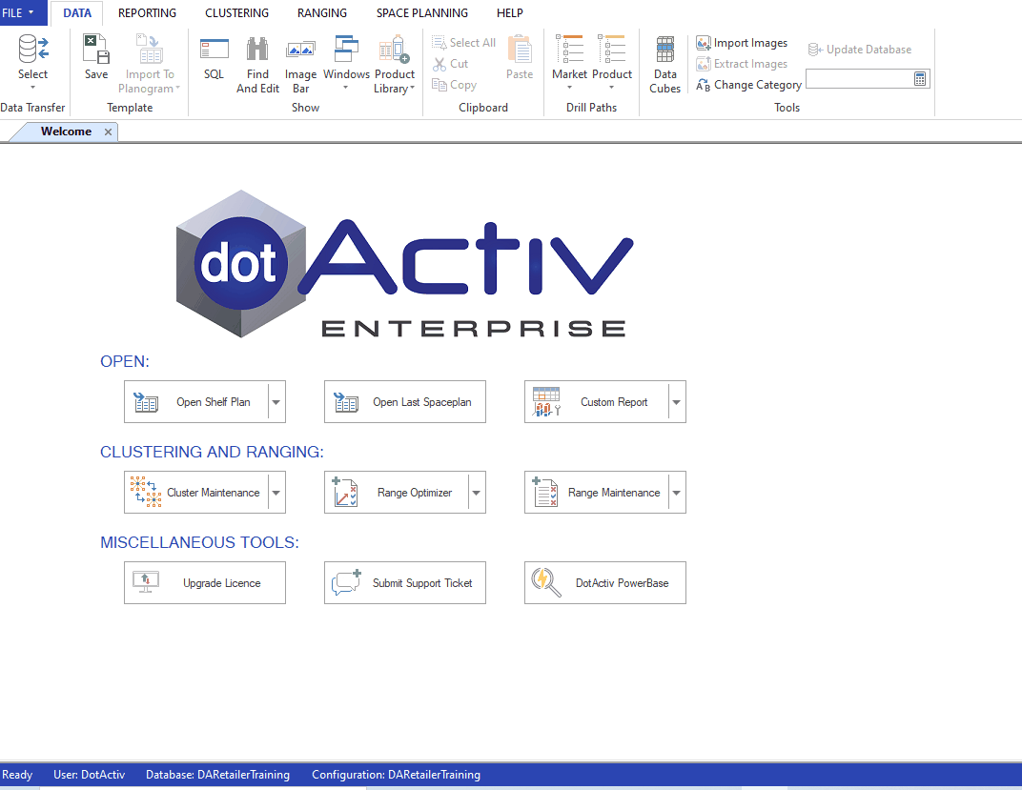This screenshot has width=1022, height=790.
Task: Expand the Product drill path arrow
Action: pos(611,88)
